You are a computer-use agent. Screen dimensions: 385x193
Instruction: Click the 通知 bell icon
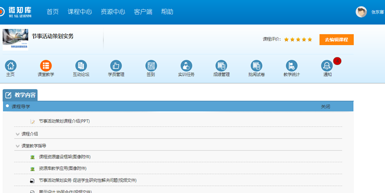pos(327,66)
